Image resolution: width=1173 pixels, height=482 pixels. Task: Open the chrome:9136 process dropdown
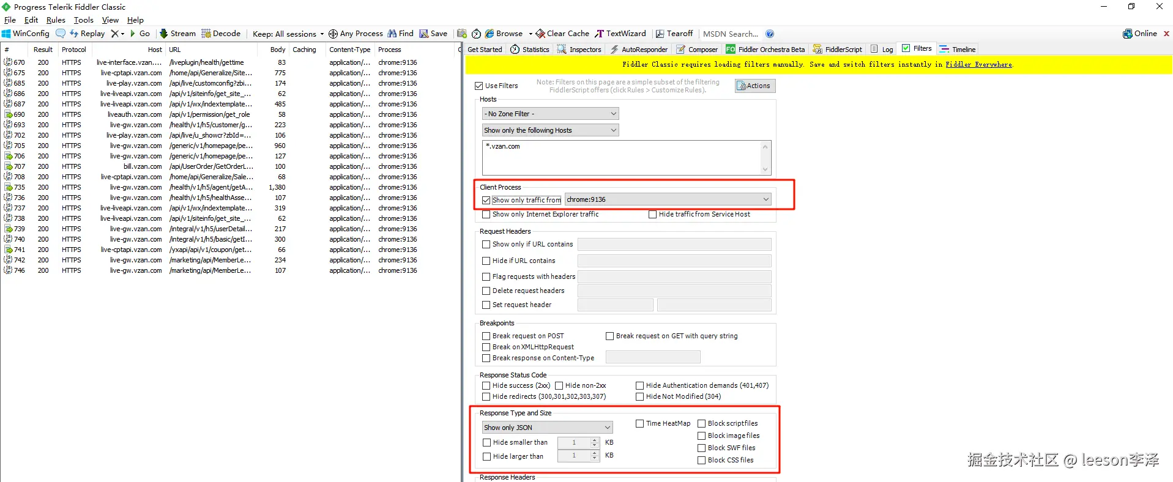668,199
